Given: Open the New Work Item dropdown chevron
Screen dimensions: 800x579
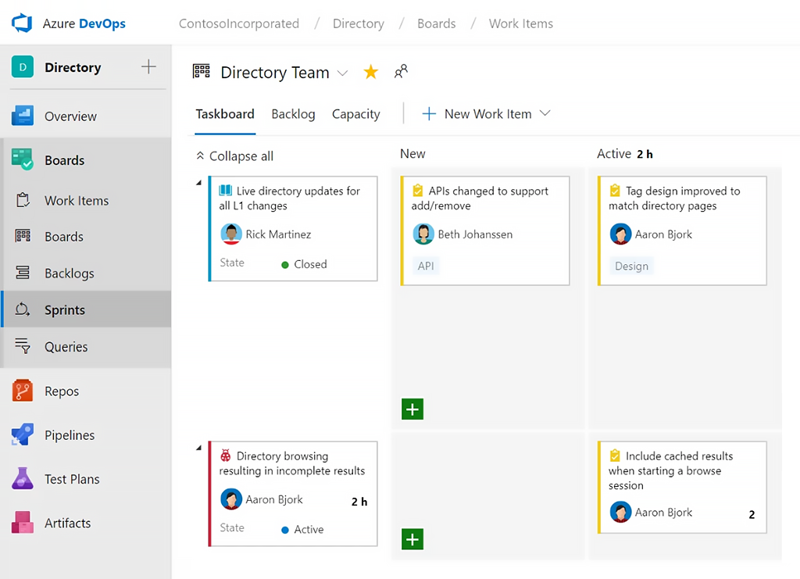Looking at the screenshot, I should [x=545, y=113].
